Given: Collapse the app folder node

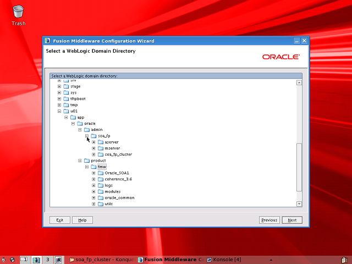Looking at the screenshot, I should coord(66,117).
